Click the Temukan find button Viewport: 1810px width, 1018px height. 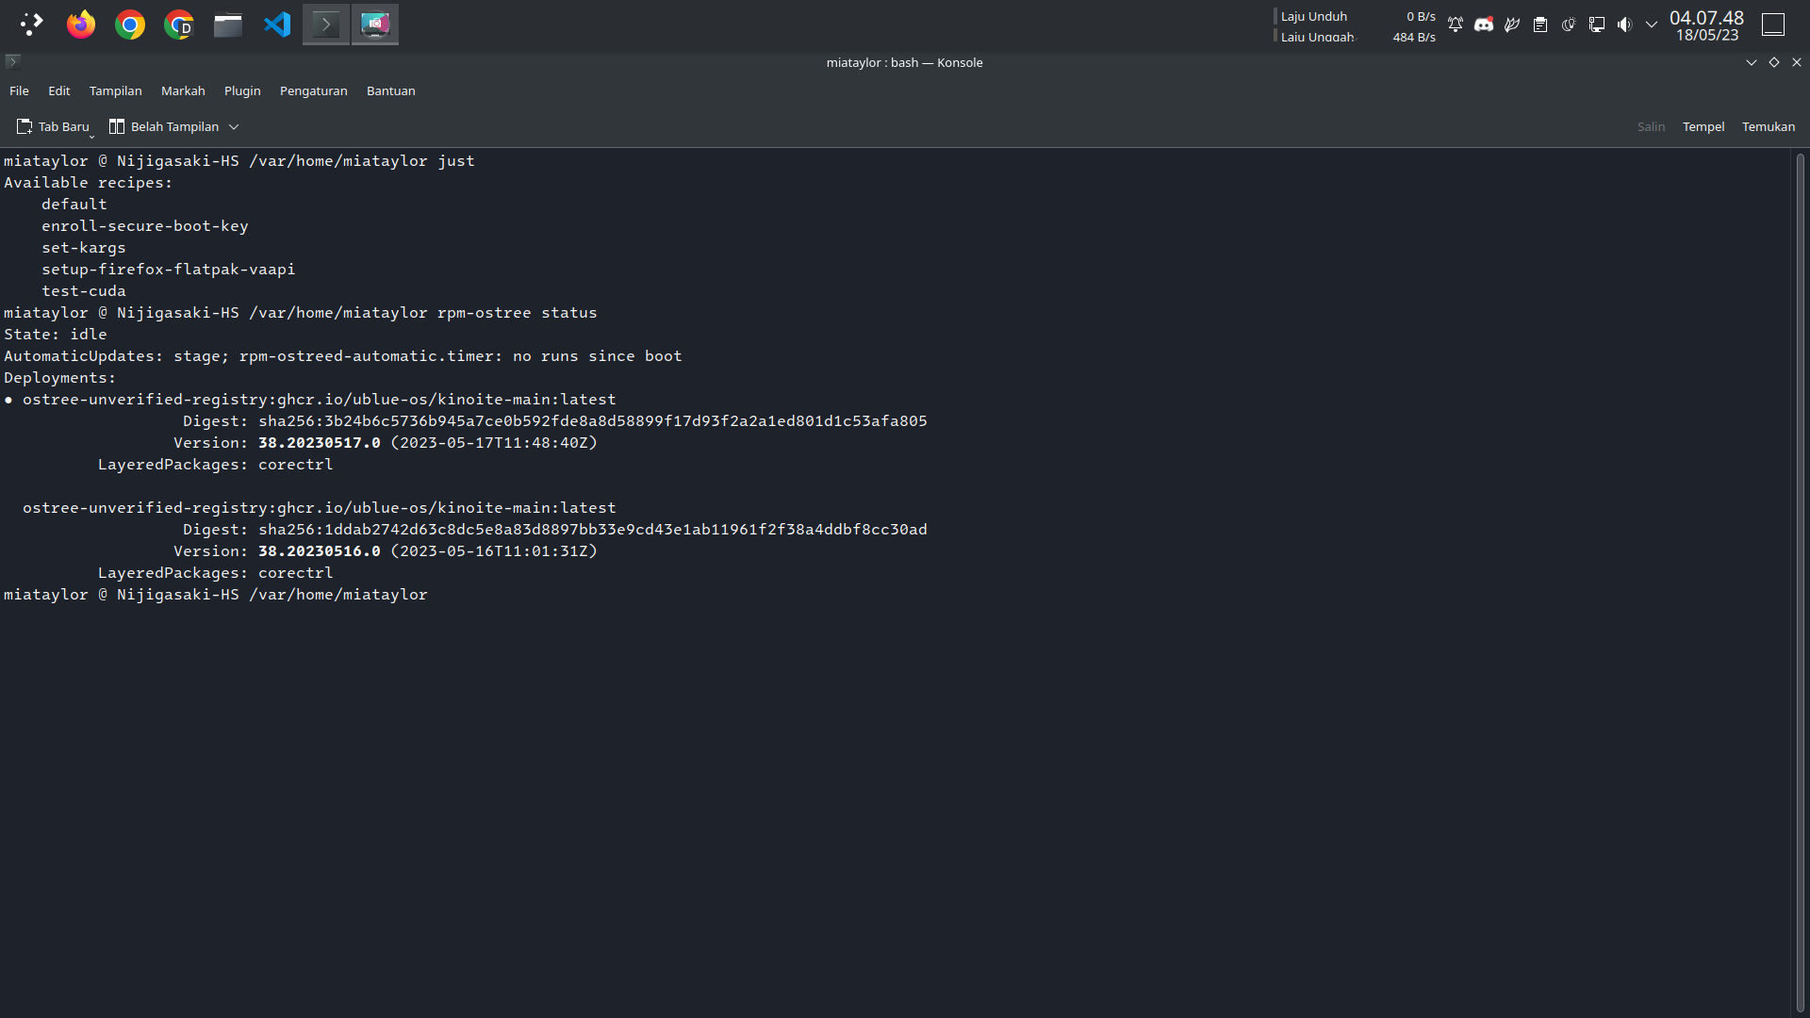[x=1769, y=126]
